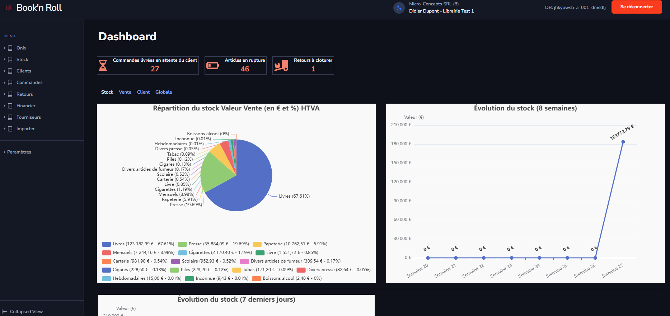The height and width of the screenshot is (316, 670).
Task: Click the hourglass pending orders icon
Action: (x=103, y=65)
